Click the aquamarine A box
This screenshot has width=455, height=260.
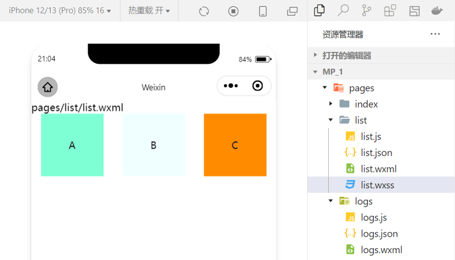(x=72, y=145)
